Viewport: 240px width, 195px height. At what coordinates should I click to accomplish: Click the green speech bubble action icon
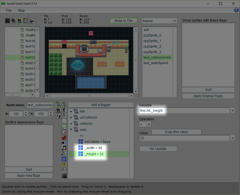(64, 127)
